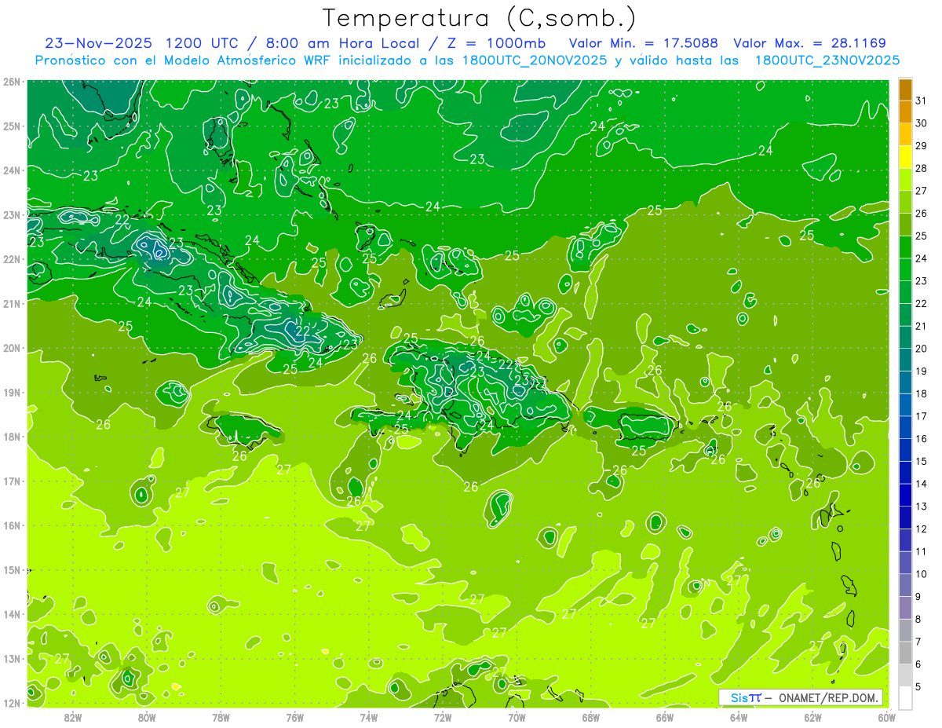Click color scale label '31'

coord(922,101)
